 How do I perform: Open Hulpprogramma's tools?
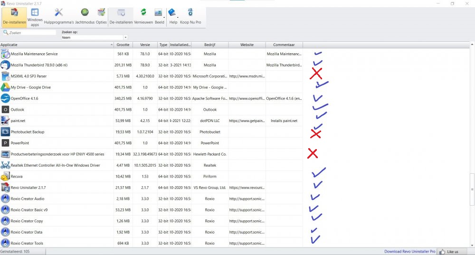point(59,17)
